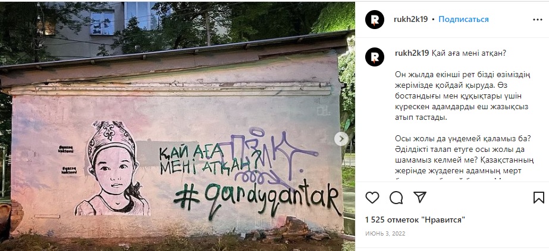View the 1 525 likes list
The height and width of the screenshot is (251, 549).
tap(415, 220)
